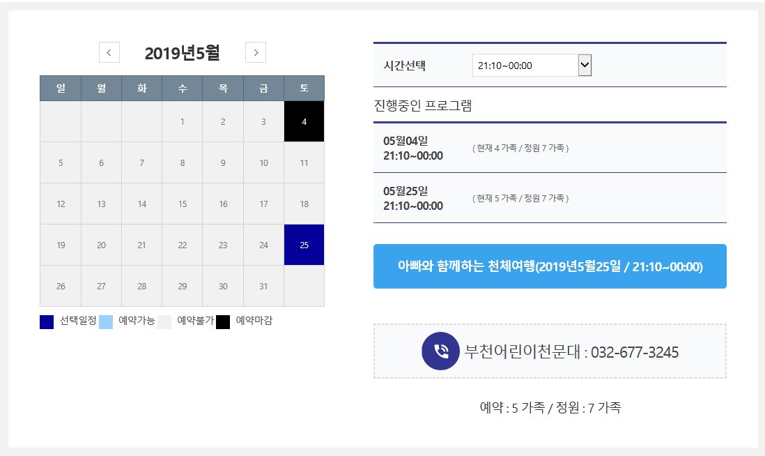
Task: Click the 05월25일 program entry
Action: pos(412,198)
